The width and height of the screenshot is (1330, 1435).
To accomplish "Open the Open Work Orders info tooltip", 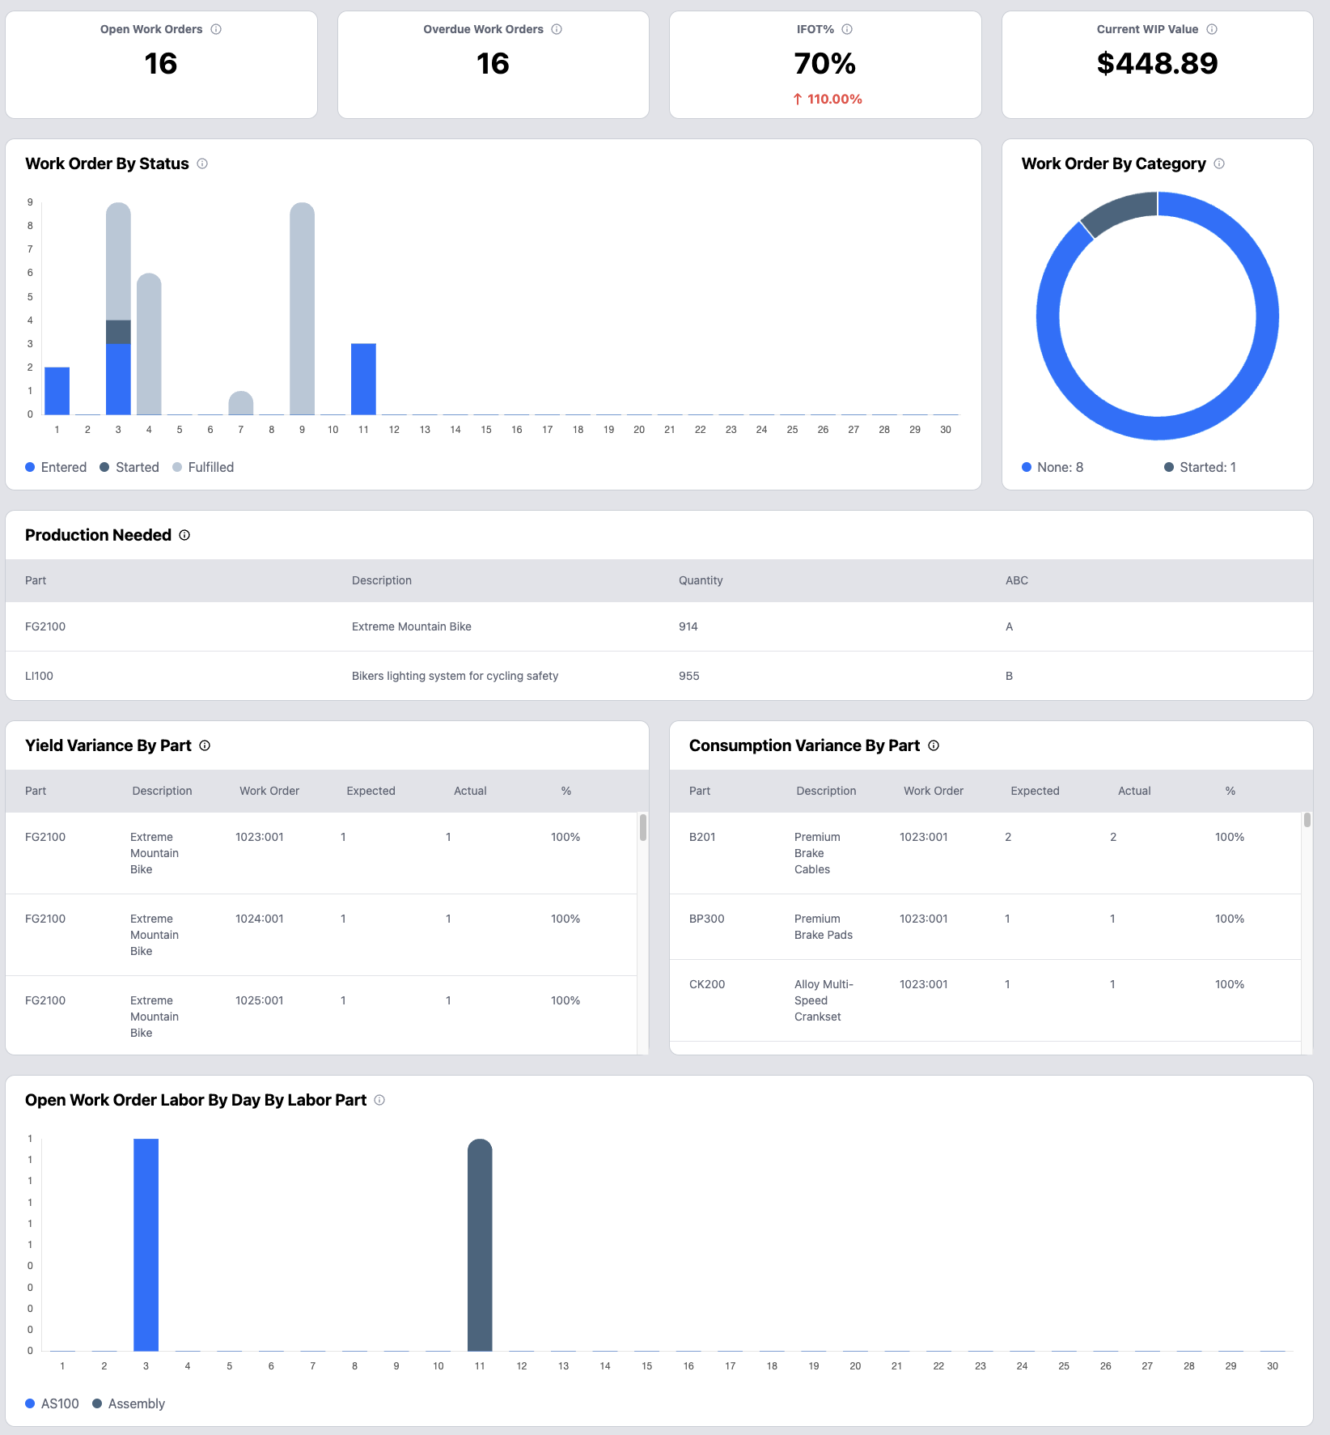I will (215, 28).
